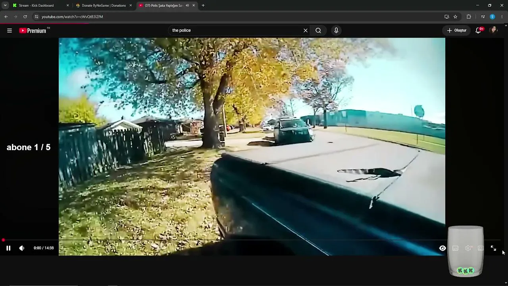Screen dimensions: 508x286
Task: Restore down the browser window
Action: 490,6
